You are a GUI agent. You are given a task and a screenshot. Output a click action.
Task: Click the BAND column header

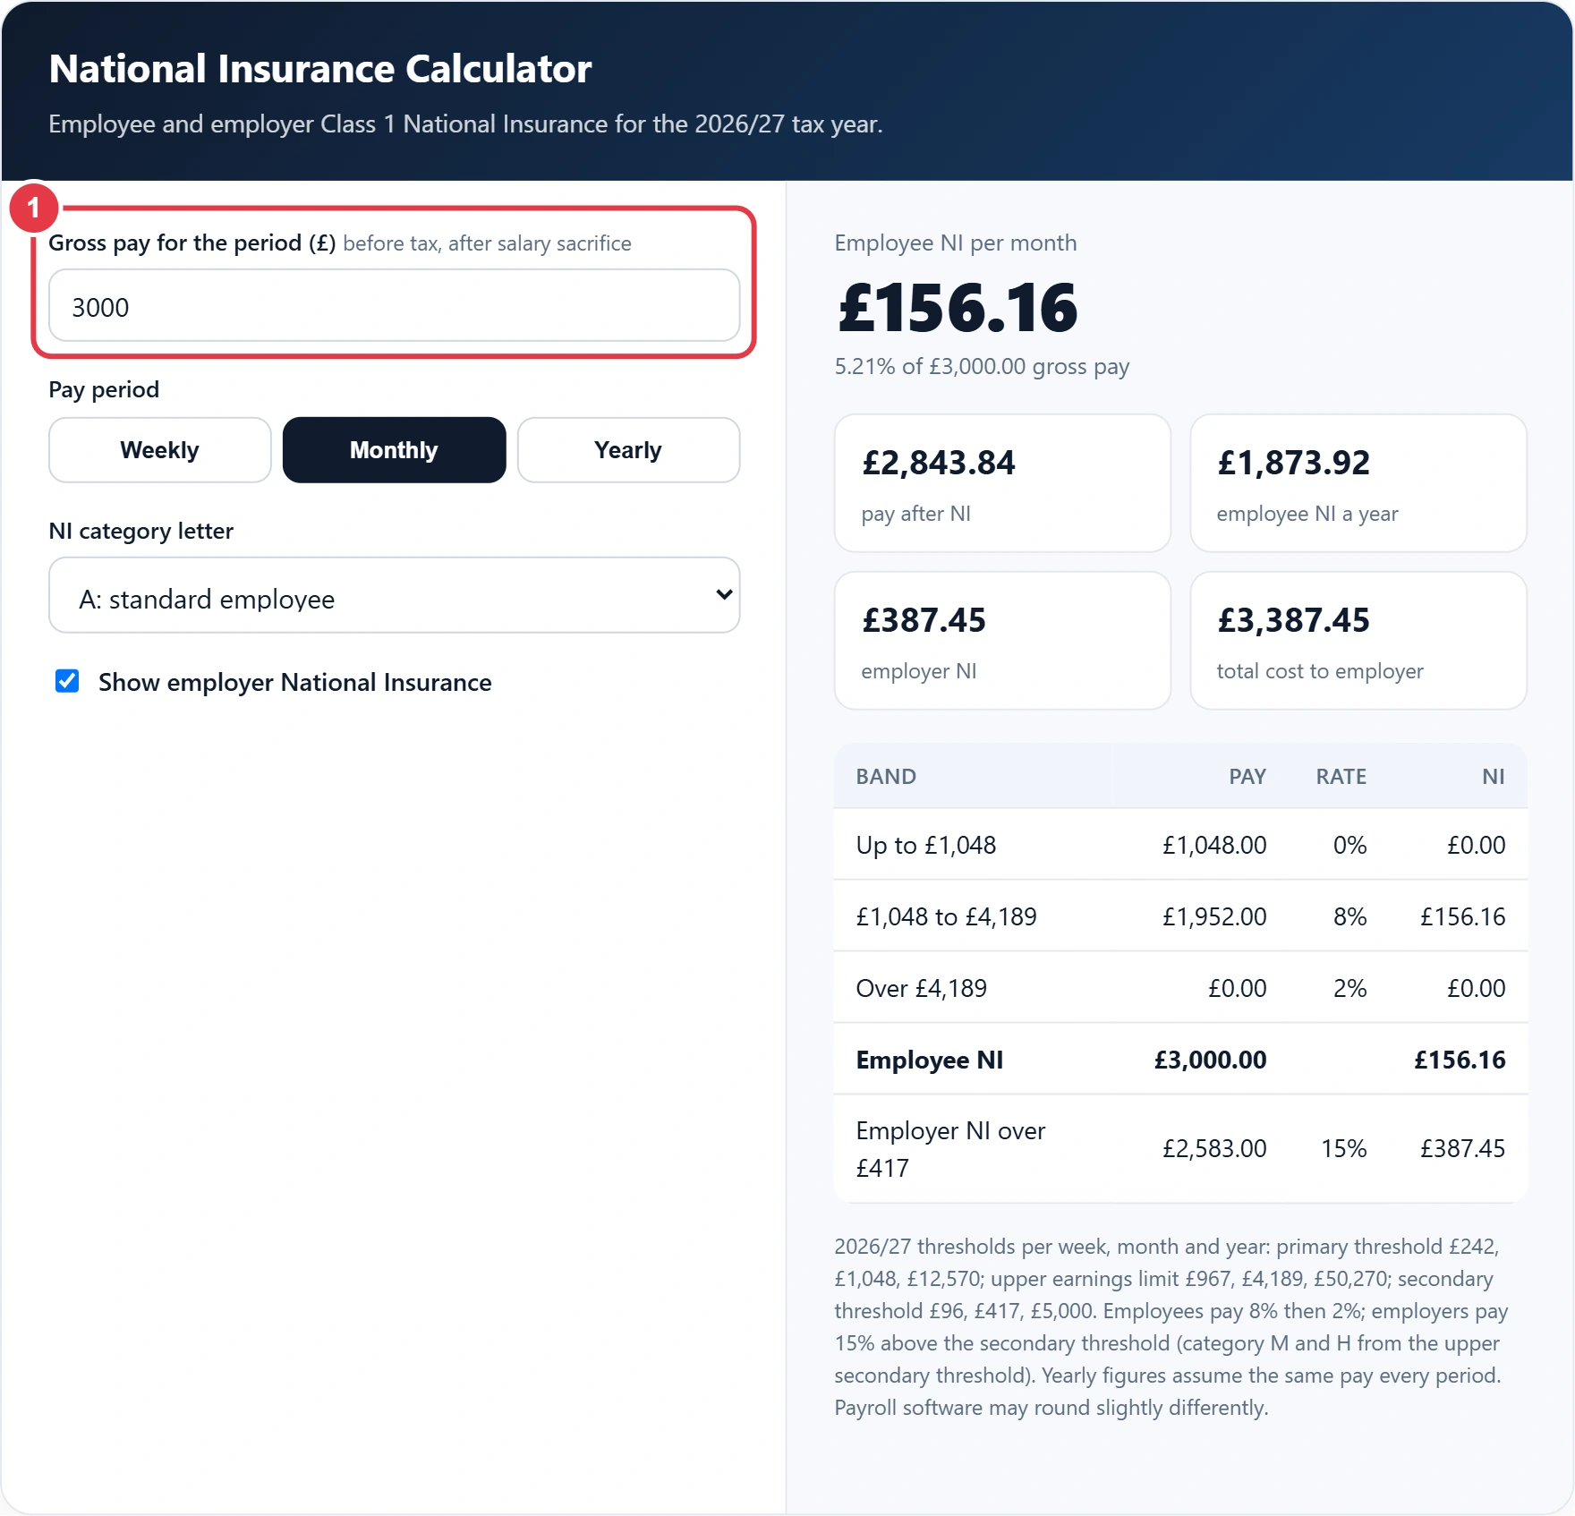886,776
